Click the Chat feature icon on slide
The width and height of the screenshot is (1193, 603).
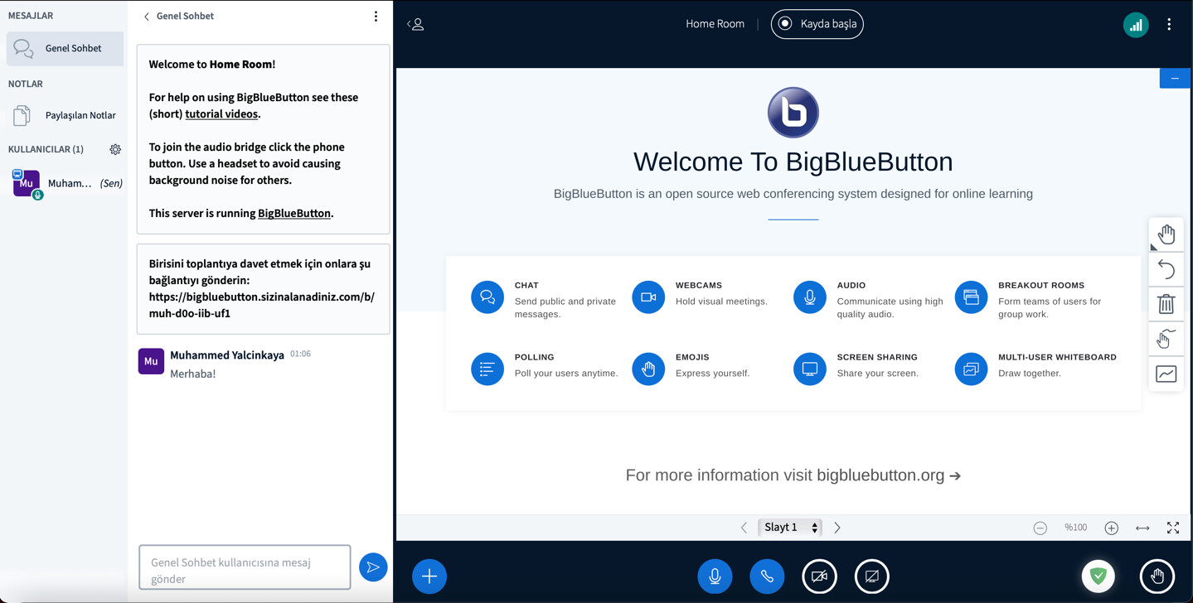[487, 297]
